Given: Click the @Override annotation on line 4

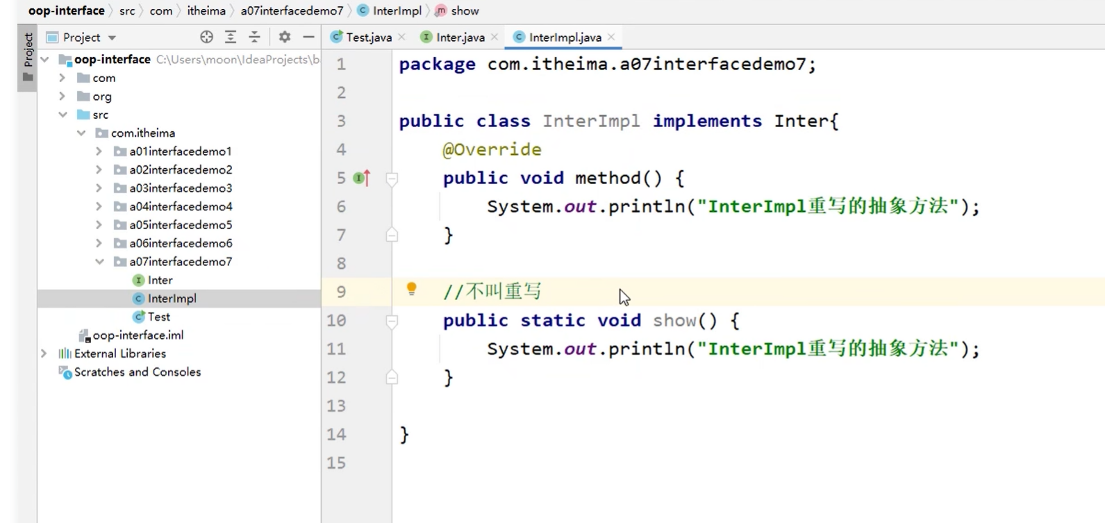Looking at the screenshot, I should click(x=492, y=149).
